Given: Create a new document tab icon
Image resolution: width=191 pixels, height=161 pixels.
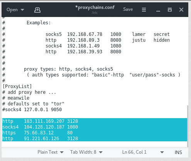Looking at the screenshot, I should coord(37,10).
